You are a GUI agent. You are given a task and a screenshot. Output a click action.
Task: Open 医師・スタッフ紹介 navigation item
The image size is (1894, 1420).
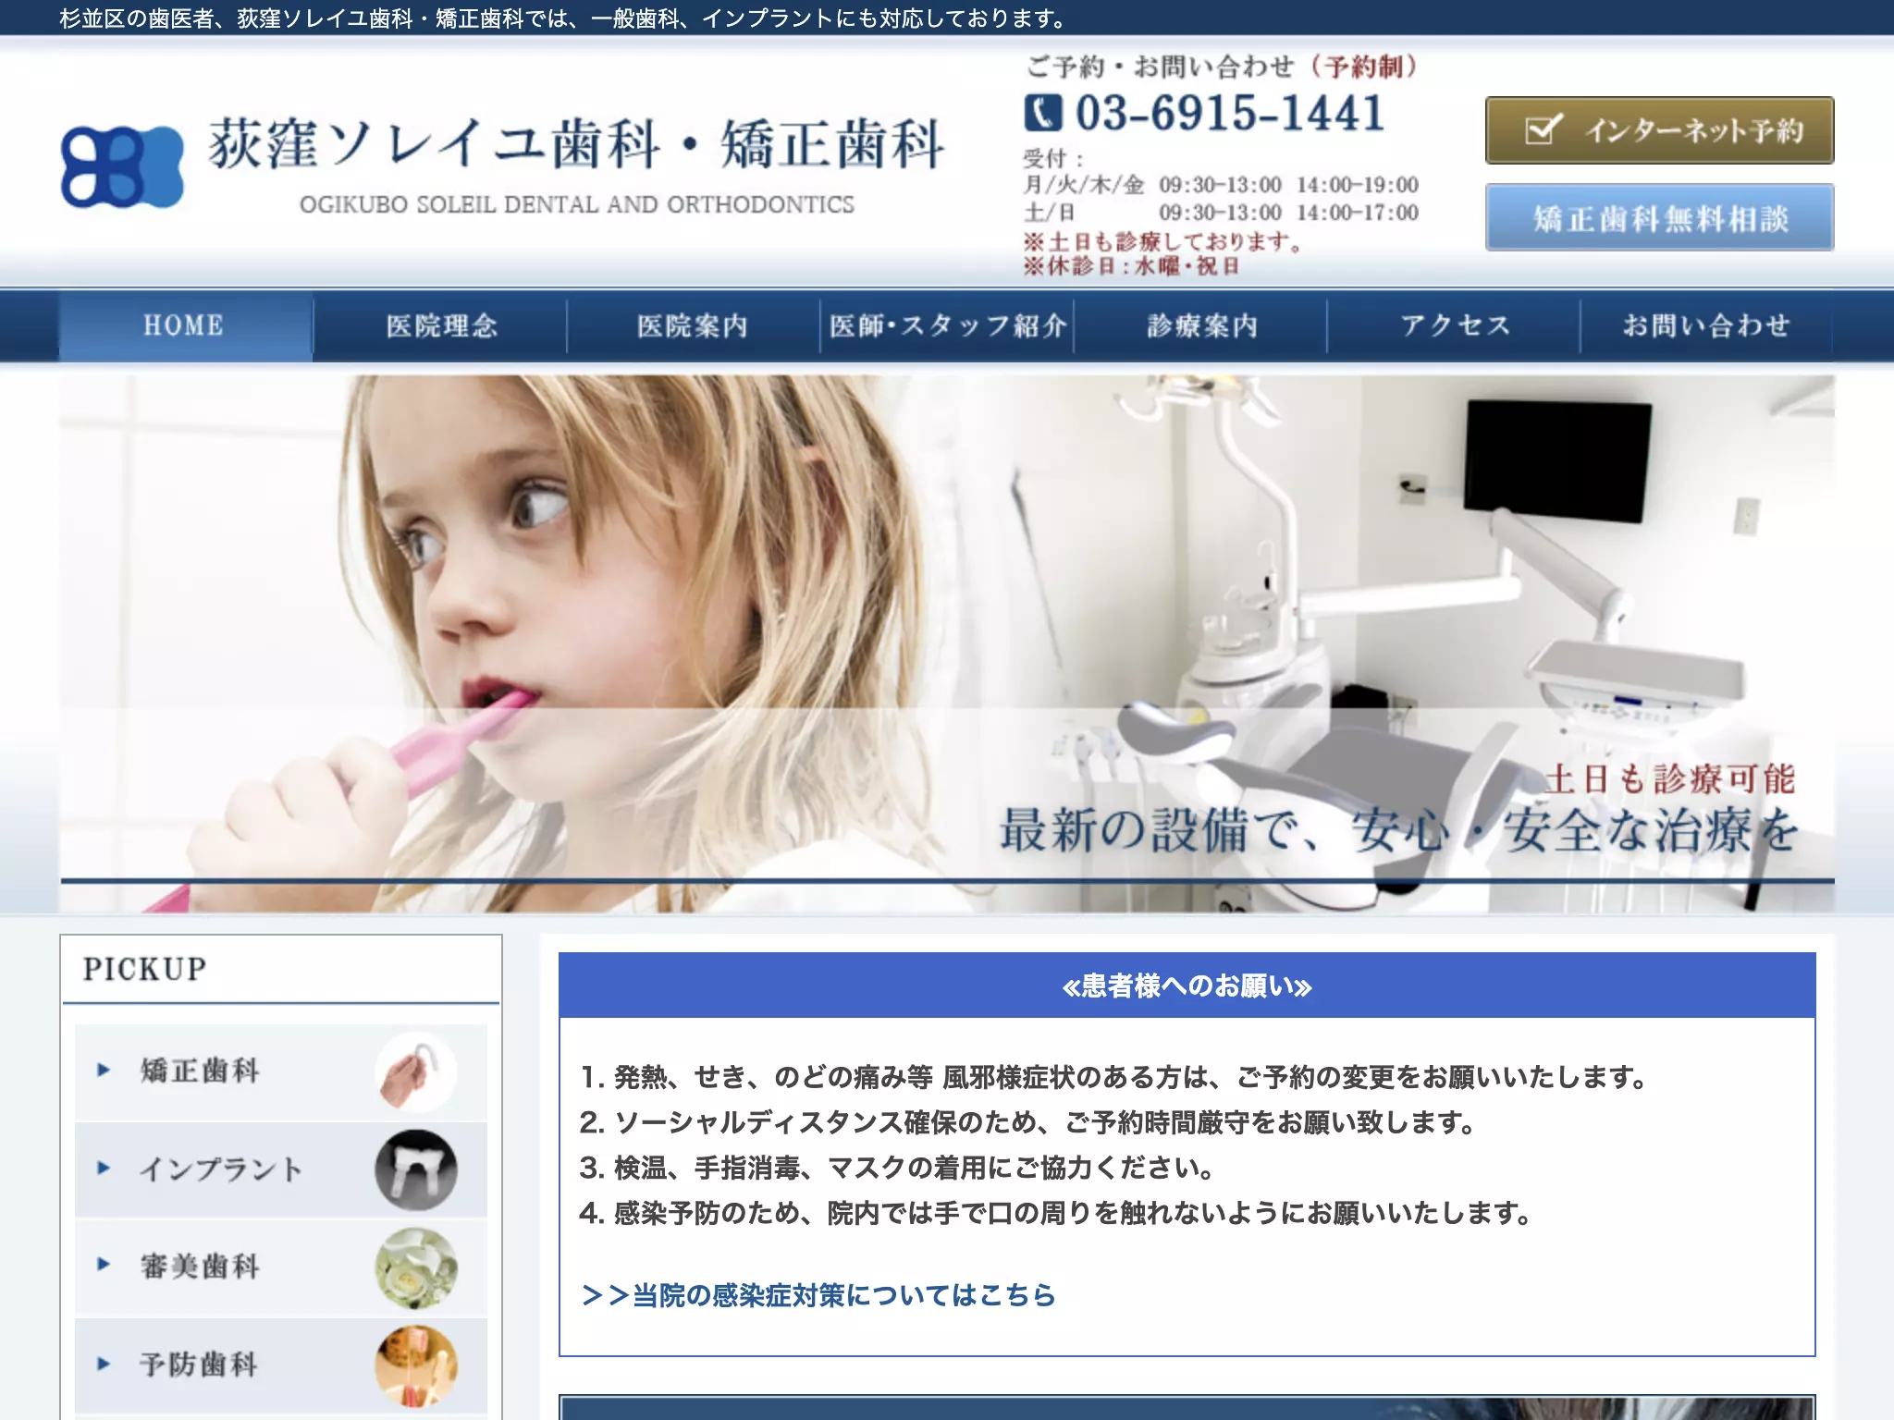(x=947, y=325)
